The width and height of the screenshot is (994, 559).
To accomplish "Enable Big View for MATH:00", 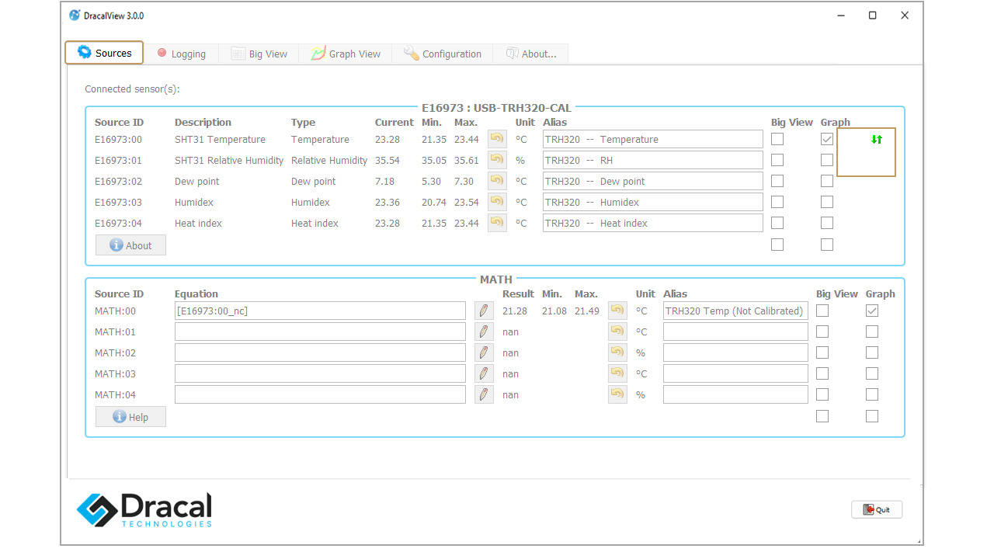I will pos(822,311).
